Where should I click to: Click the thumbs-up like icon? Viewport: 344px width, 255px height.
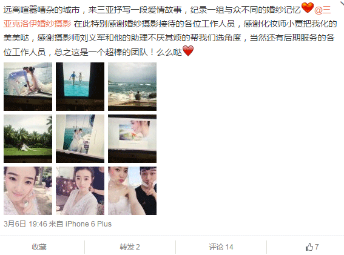click(309, 247)
